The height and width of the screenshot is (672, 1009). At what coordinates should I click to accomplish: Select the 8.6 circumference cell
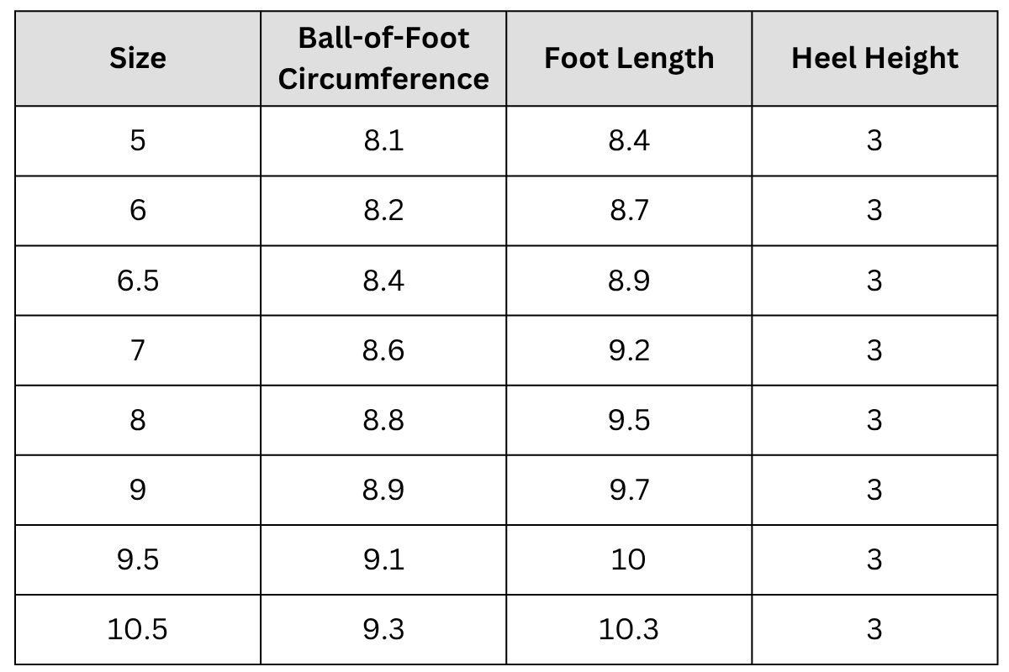383,349
